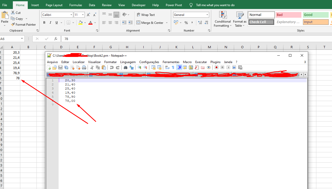
Task: Expand the Font Color dropdown arrow
Action: click(x=94, y=23)
